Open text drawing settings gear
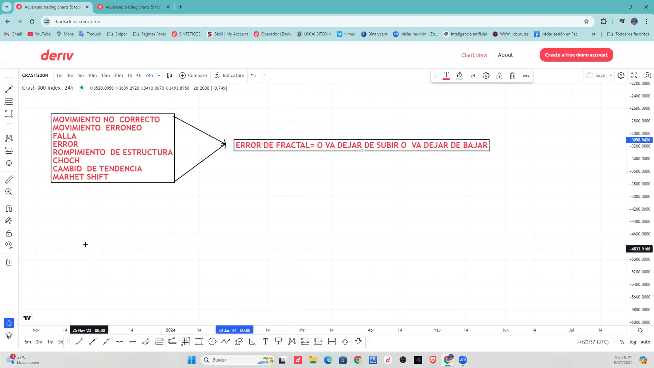The width and height of the screenshot is (654, 368). [486, 76]
